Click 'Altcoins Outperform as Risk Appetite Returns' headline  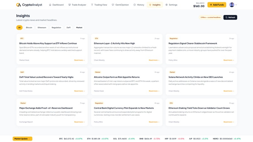coord(117,77)
